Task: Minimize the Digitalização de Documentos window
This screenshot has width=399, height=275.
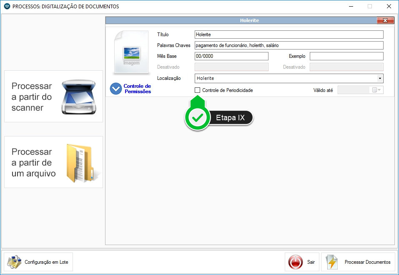Action: point(351,6)
